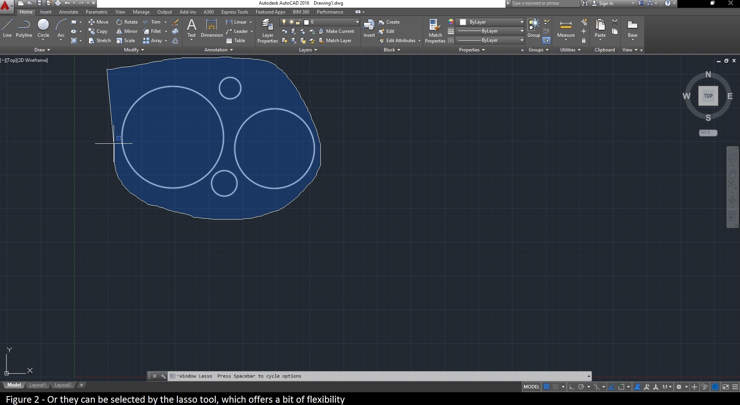The height and width of the screenshot is (405, 740).
Task: Activate the Polyline tool
Action: [x=24, y=28]
